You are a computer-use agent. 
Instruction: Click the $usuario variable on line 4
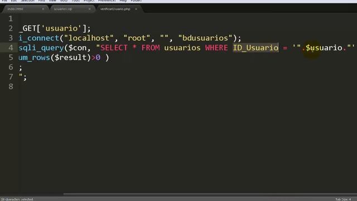click(x=324, y=48)
